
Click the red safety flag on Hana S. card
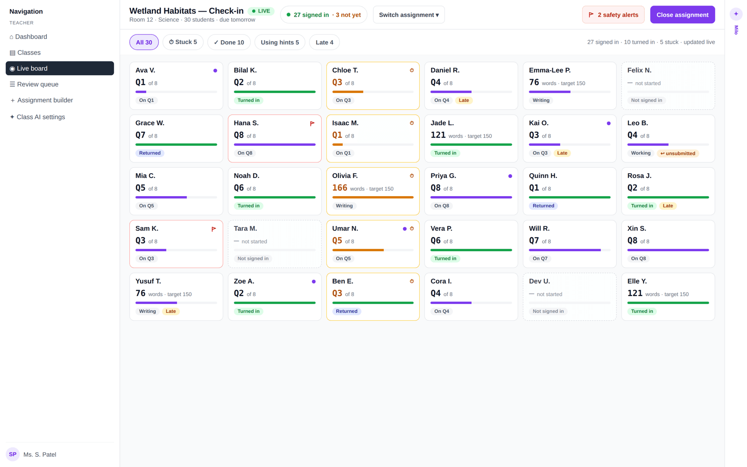pos(312,124)
